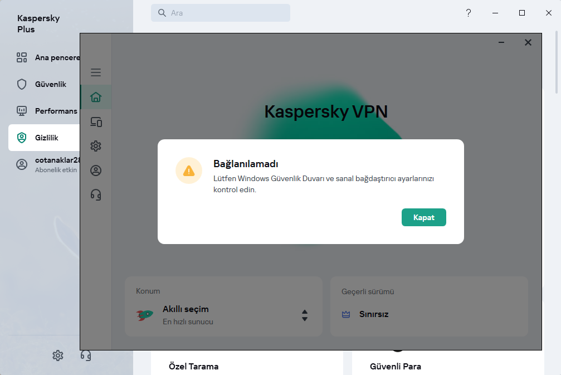Image resolution: width=561 pixels, height=375 pixels.
Task: Select the VPN home icon
Action: point(95,97)
